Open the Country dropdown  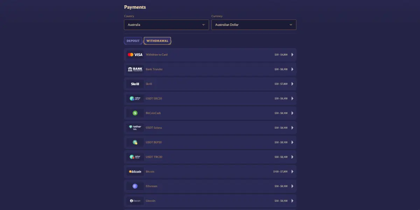[x=166, y=25]
